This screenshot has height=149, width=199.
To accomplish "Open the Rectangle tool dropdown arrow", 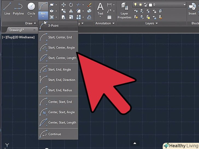I will 56,5.
